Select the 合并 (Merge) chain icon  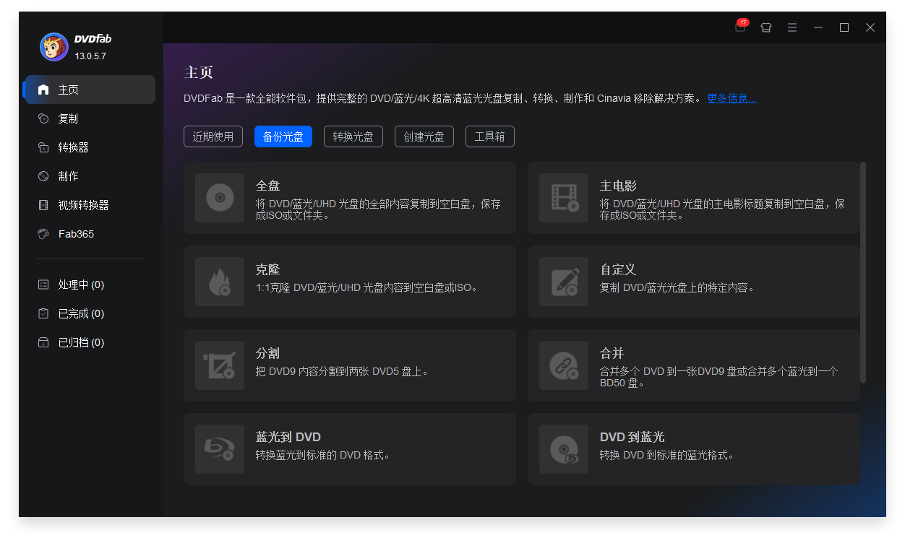pos(563,365)
